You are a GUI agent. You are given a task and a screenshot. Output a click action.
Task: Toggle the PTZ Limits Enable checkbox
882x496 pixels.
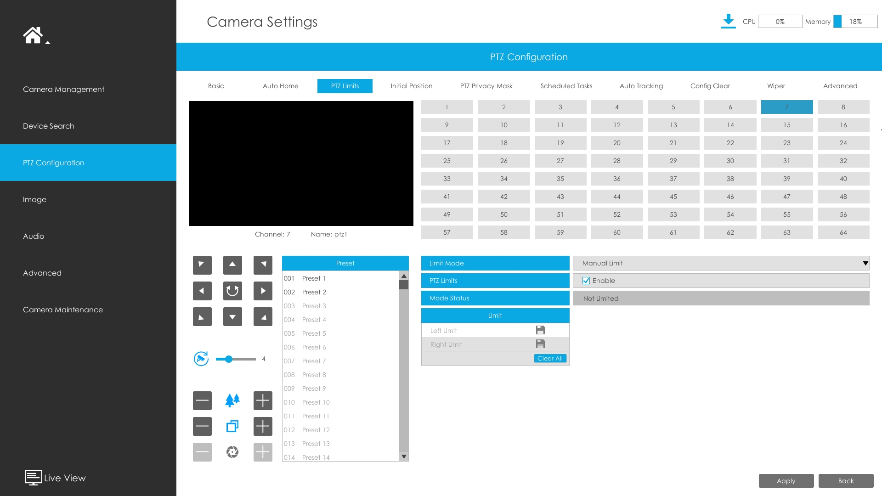586,281
